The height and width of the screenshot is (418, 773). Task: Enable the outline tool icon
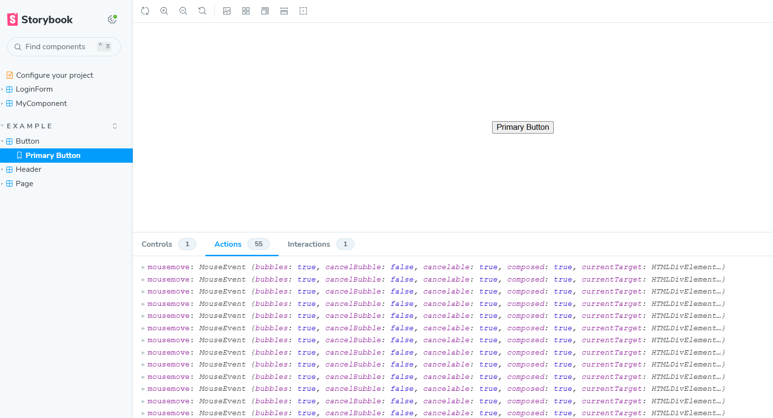pyautogui.click(x=303, y=11)
